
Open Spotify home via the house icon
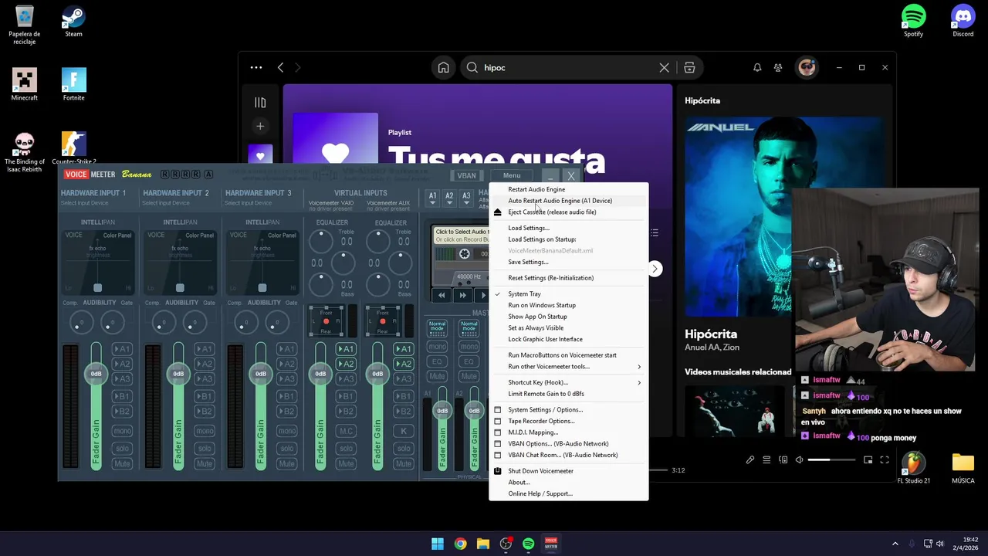443,68
